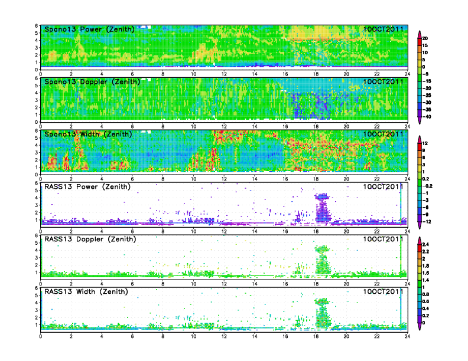Click the height 3 tick of RASS13 Width panel
Image resolution: width=468 pixels, height=361 pixels.
[x=37, y=310]
